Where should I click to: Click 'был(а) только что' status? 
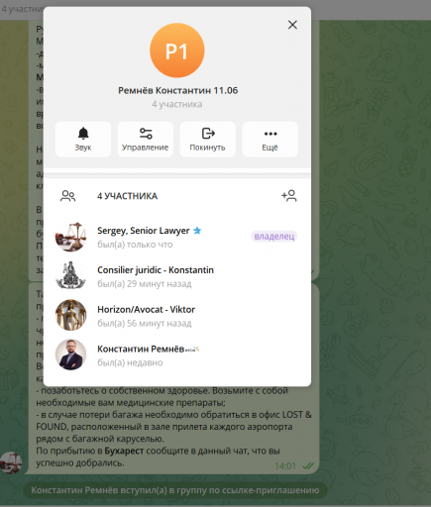[135, 245]
